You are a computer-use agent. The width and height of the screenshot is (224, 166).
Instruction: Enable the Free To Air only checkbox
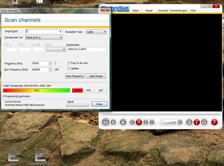[x=69, y=63]
